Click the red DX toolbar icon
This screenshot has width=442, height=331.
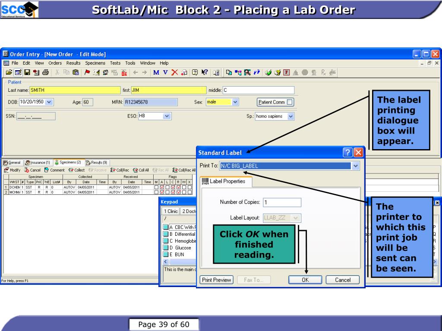[124, 72]
